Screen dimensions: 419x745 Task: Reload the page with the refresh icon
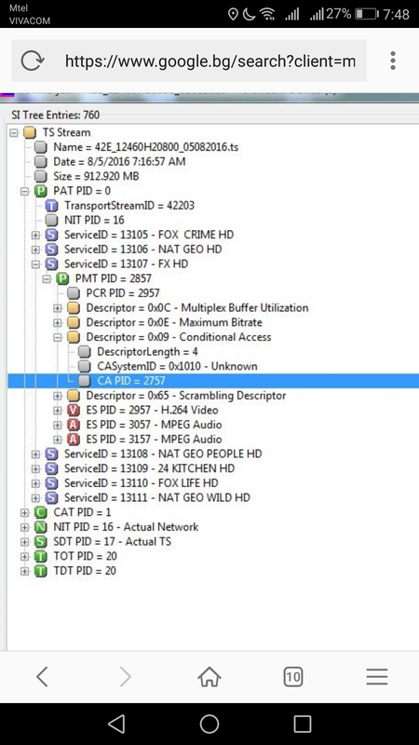(33, 61)
